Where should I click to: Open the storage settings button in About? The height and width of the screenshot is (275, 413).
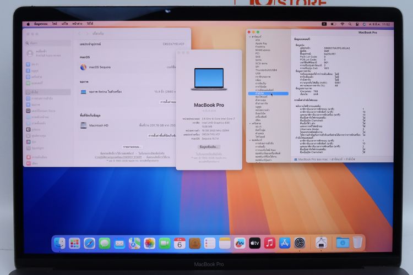click(162, 136)
